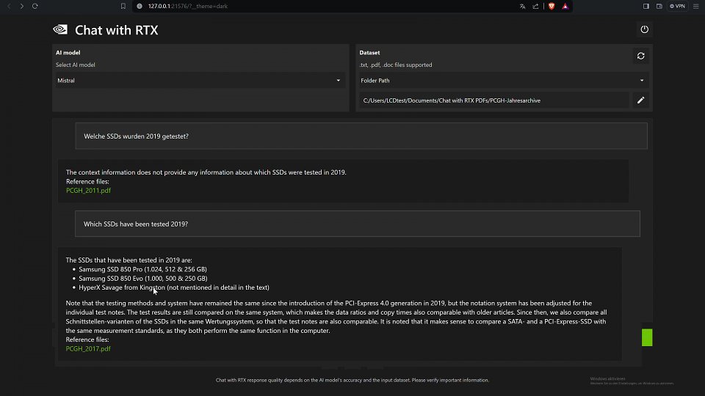Click the green button right of the response
The width and height of the screenshot is (705, 396).
point(647,337)
